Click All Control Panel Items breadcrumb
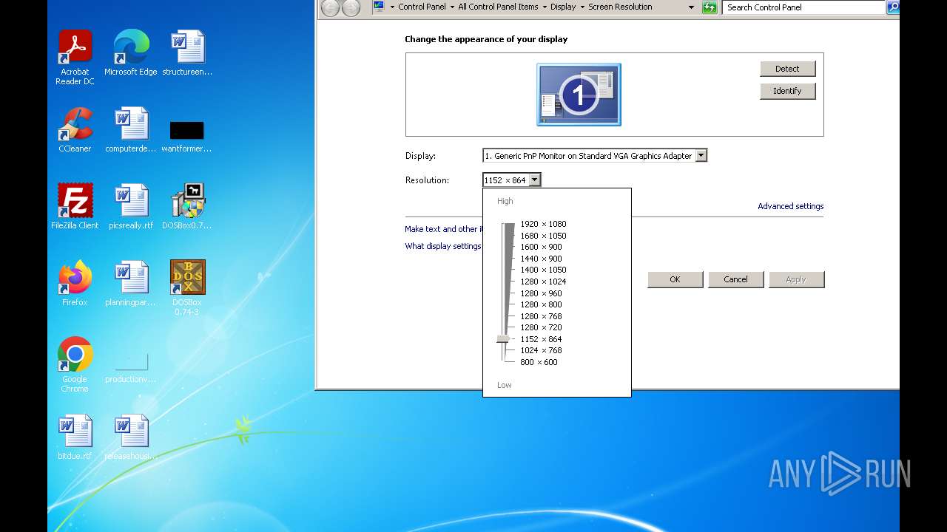 (498, 7)
